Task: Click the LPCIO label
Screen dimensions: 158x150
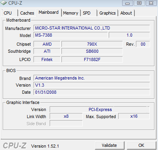Action: pos(25,59)
